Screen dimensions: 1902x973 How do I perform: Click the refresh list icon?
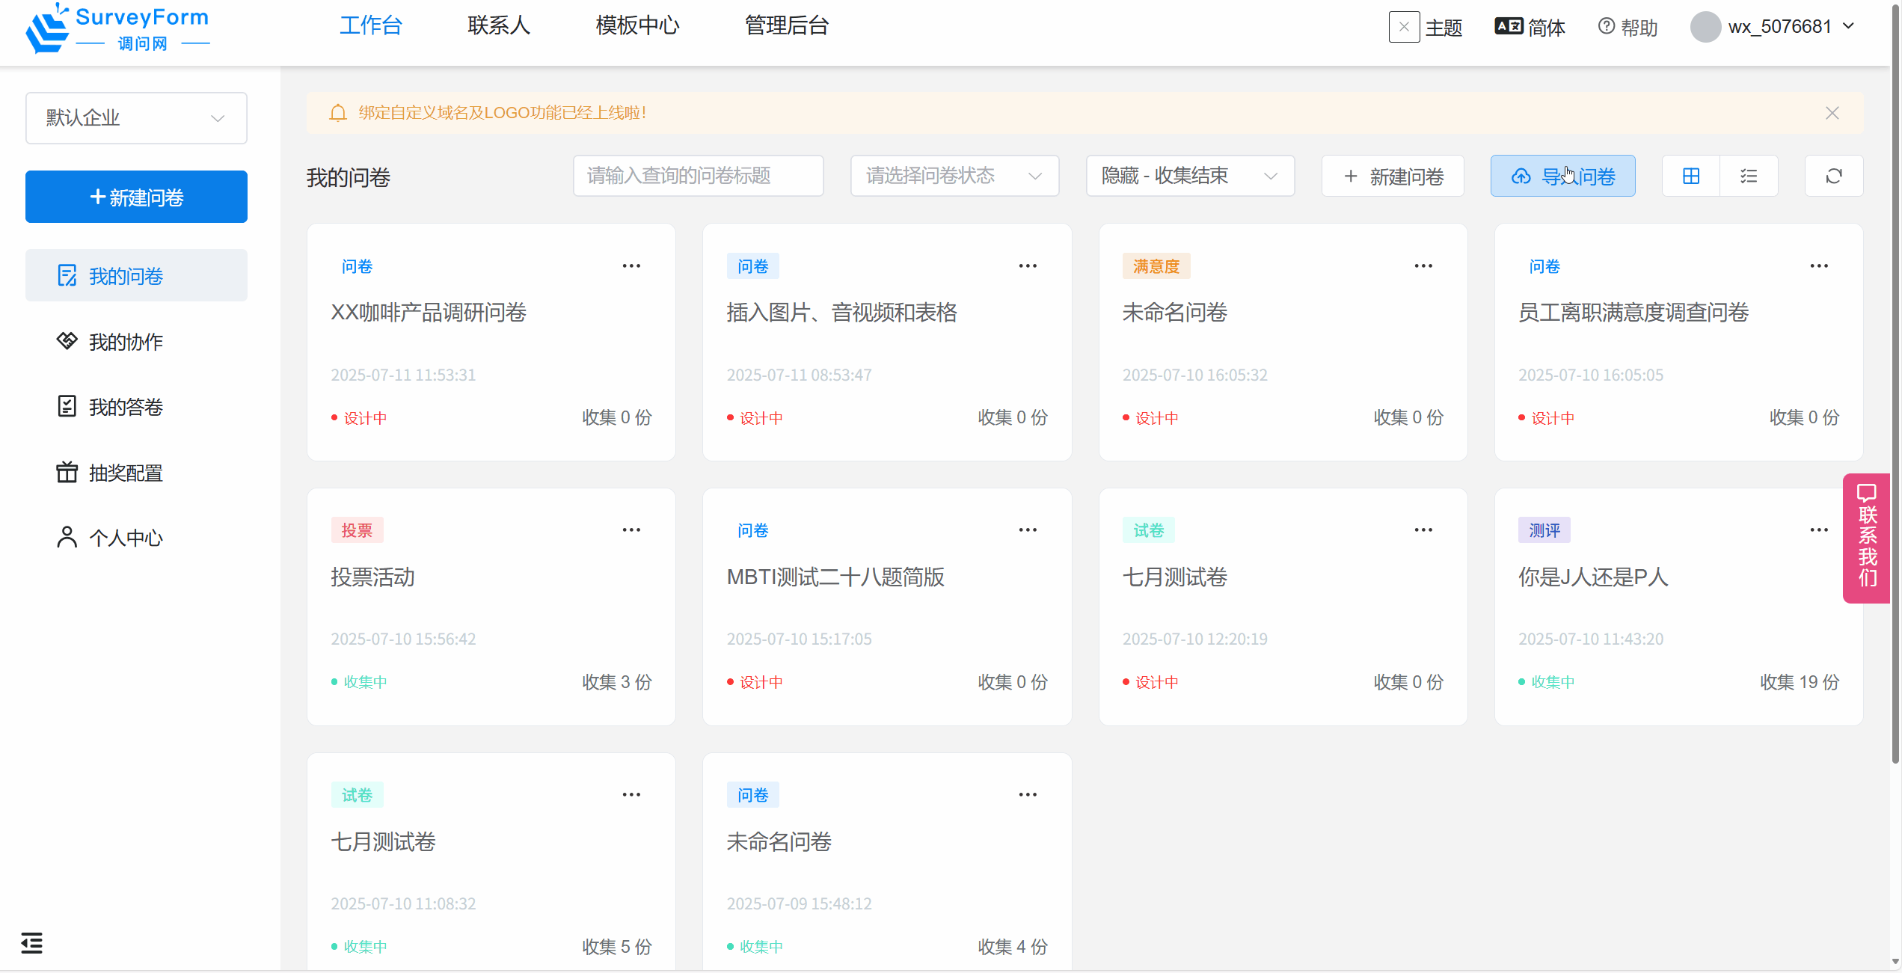[1833, 176]
